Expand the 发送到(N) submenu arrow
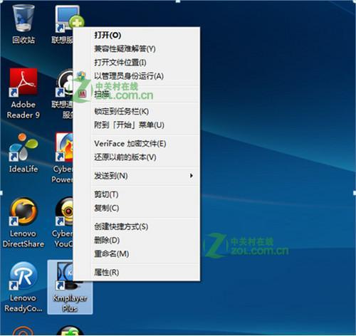Screen dimensions: 356x336 (191, 176)
